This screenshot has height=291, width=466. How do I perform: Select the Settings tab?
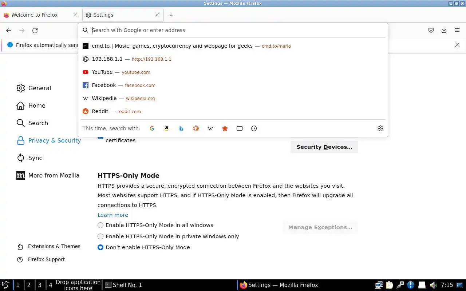pyautogui.click(x=123, y=15)
